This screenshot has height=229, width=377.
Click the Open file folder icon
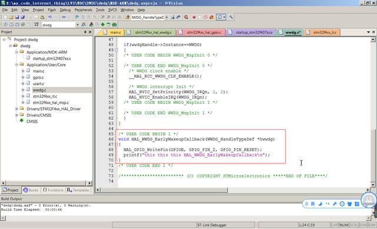[x=11, y=17]
